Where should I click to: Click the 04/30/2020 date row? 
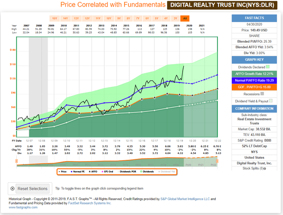tap(254, 24)
